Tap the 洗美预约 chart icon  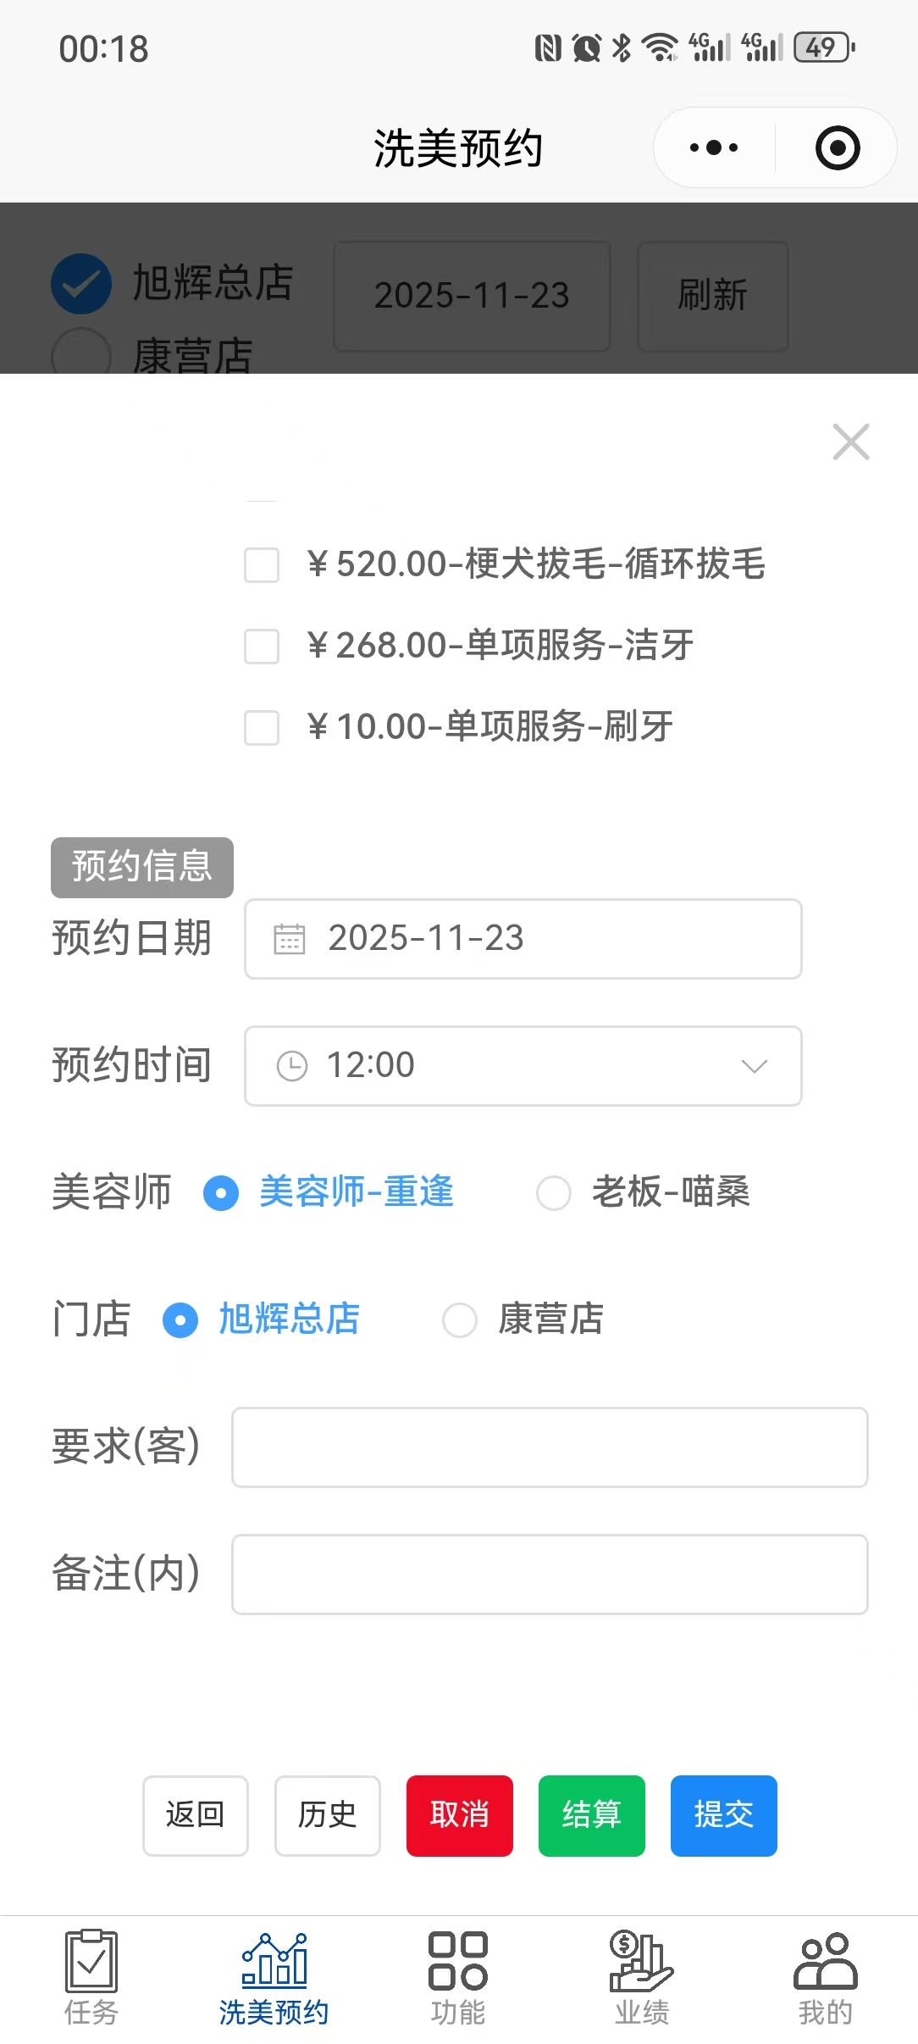click(274, 1961)
